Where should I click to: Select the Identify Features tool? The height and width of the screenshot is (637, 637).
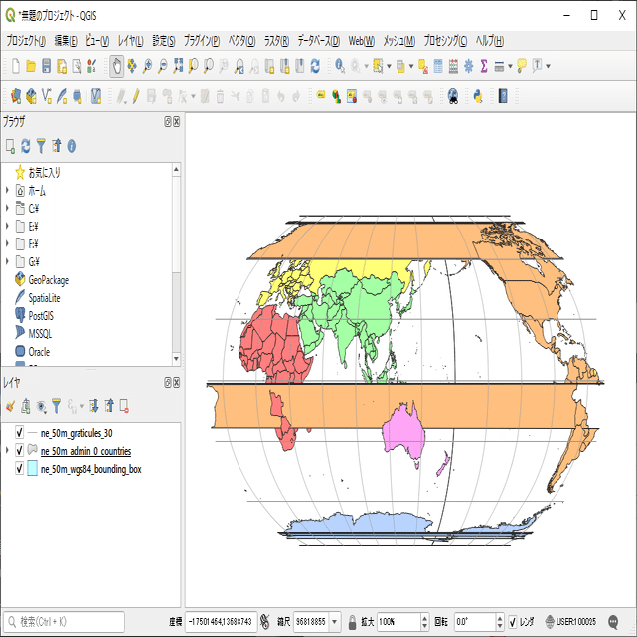click(x=340, y=66)
